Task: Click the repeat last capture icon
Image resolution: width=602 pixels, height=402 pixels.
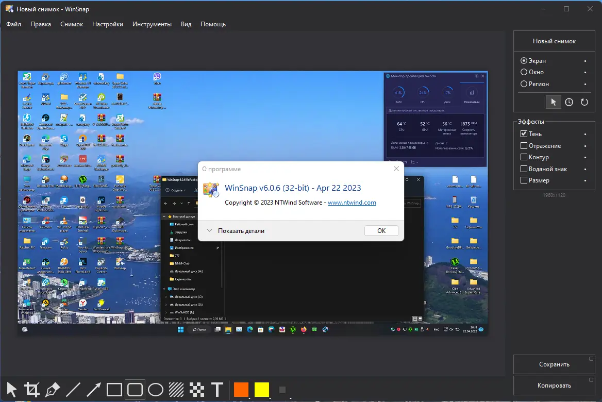Action: pos(584,102)
